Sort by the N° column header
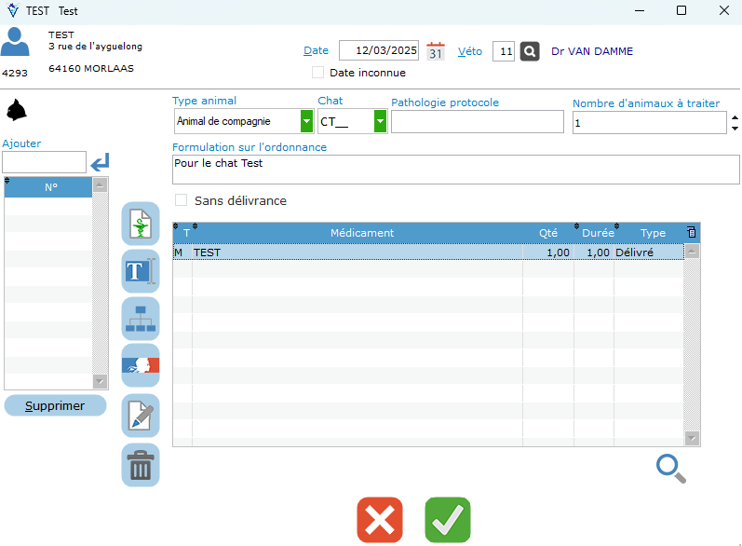This screenshot has height=546, width=742. point(48,187)
